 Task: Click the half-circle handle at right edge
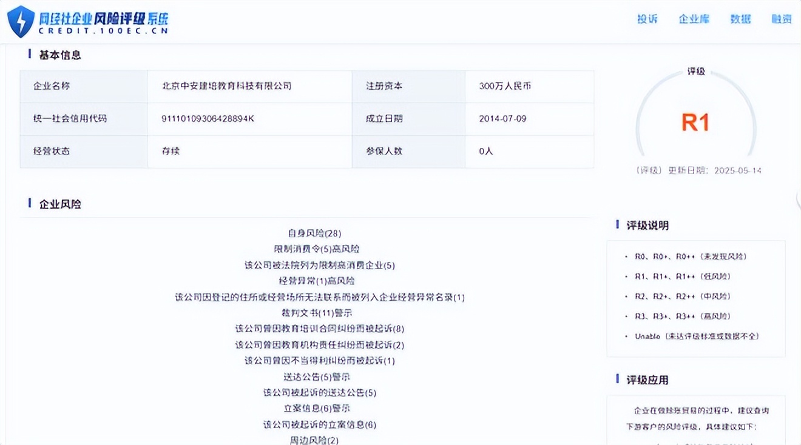(x=797, y=199)
